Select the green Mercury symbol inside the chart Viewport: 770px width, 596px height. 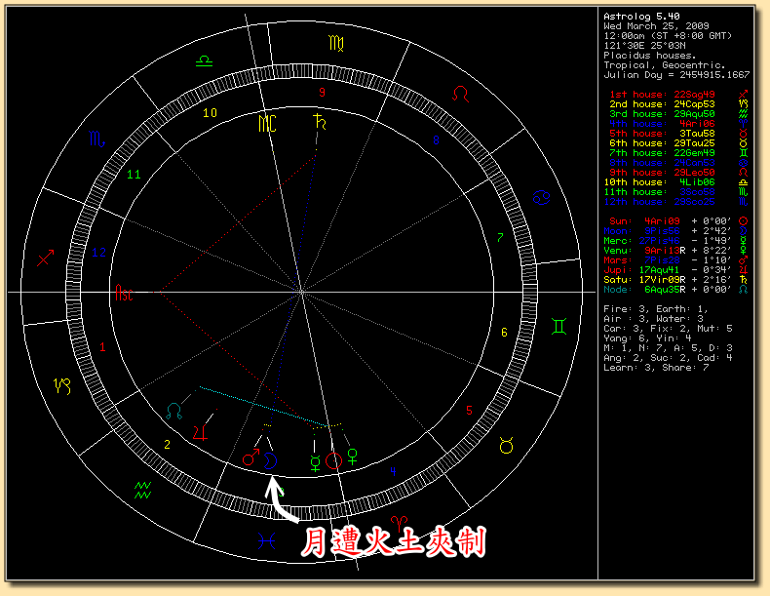coord(315,462)
